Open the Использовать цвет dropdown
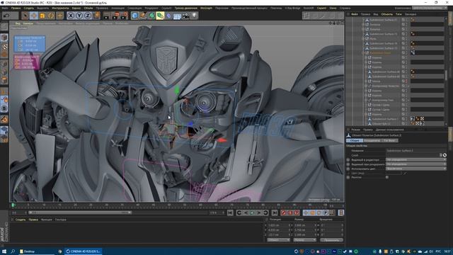Image resolution: width=453 pixels, height=255 pixels. [416, 169]
